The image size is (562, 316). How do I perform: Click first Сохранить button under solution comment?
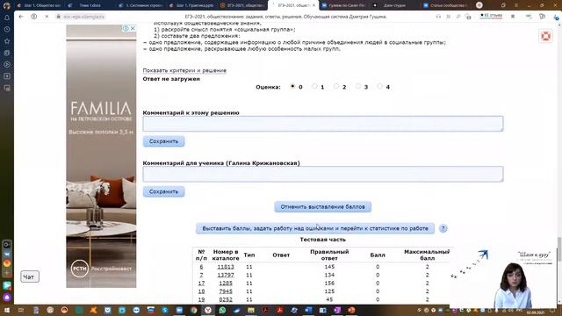(163, 141)
